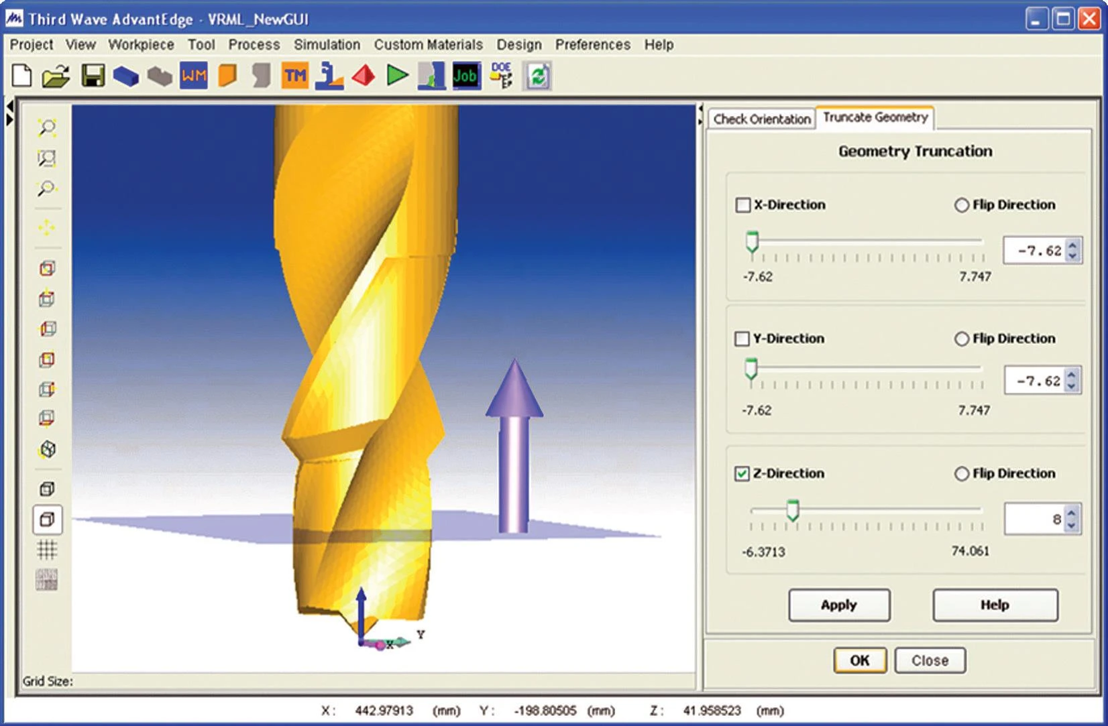This screenshot has width=1108, height=726.
Task: Toggle the grid display icon in sidebar
Action: [x=47, y=550]
